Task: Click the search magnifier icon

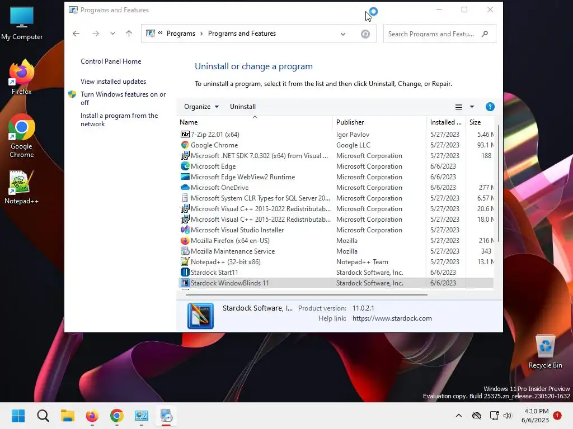Action: tap(485, 34)
